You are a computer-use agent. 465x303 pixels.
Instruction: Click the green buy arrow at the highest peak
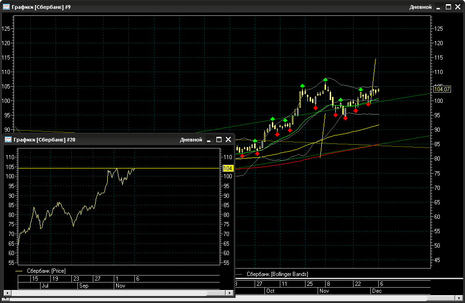pyautogui.click(x=325, y=80)
